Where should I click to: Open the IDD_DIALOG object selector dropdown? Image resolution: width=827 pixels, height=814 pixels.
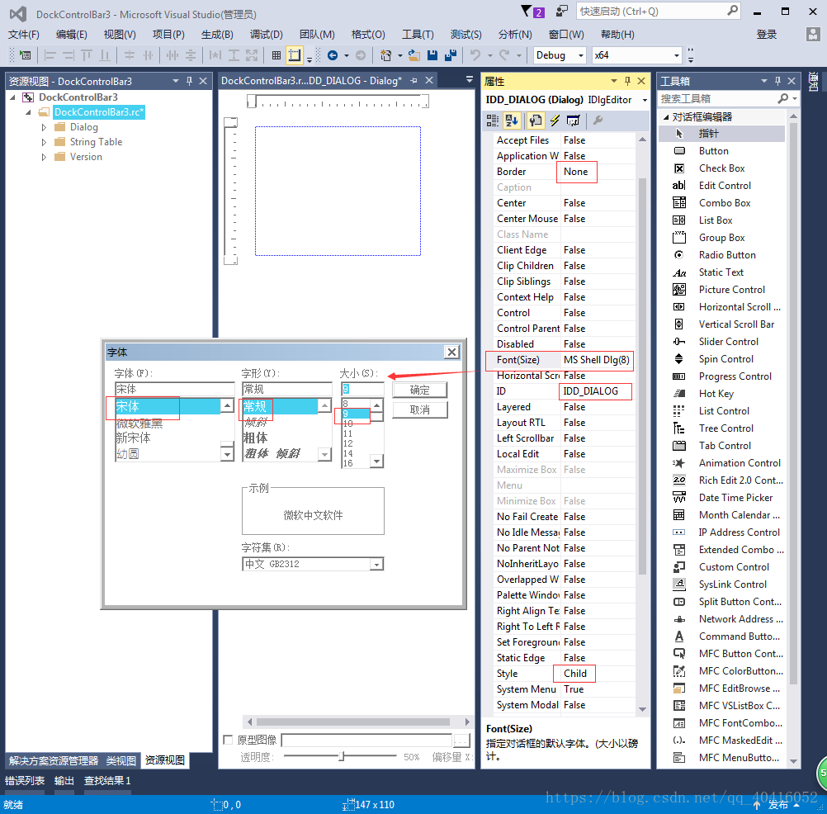coord(645,100)
